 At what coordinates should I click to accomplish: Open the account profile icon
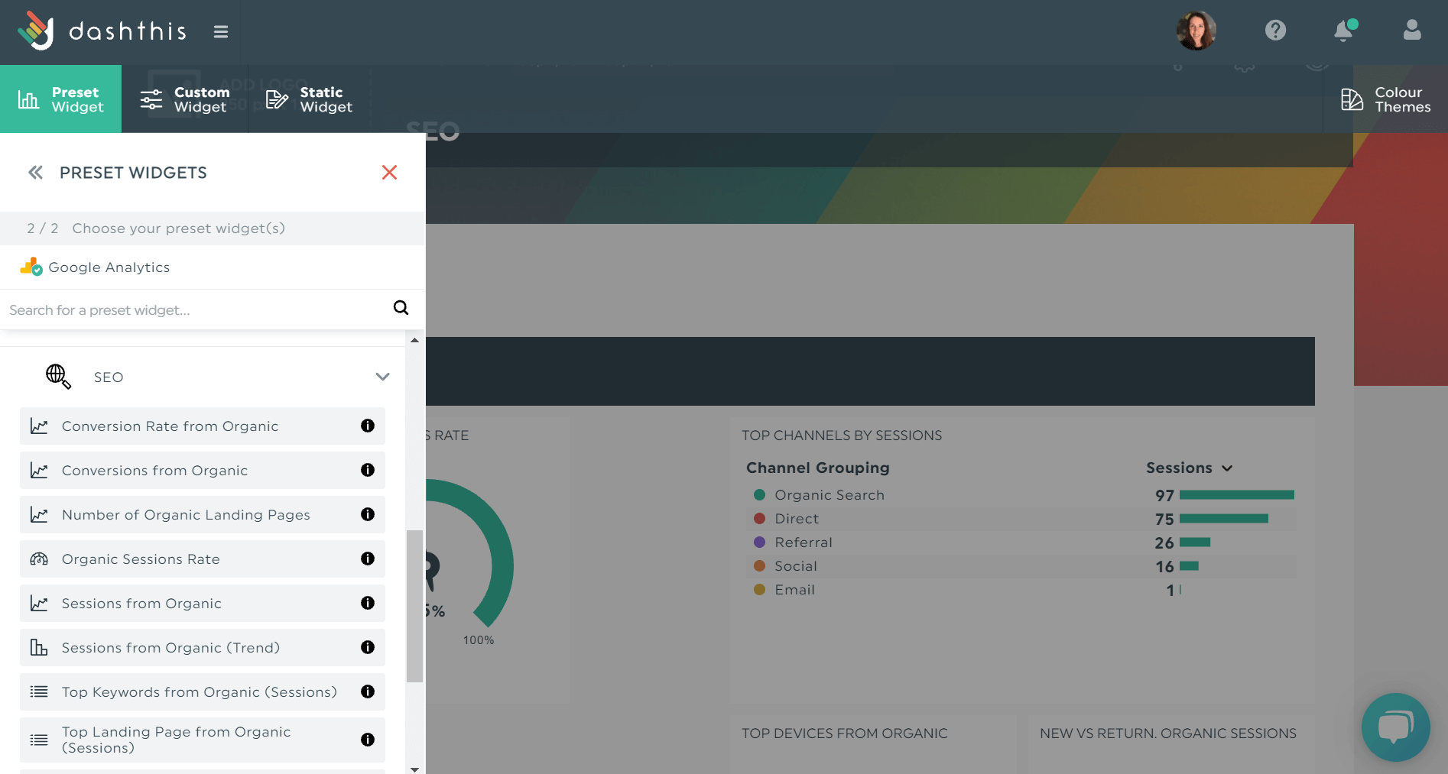[1412, 31]
